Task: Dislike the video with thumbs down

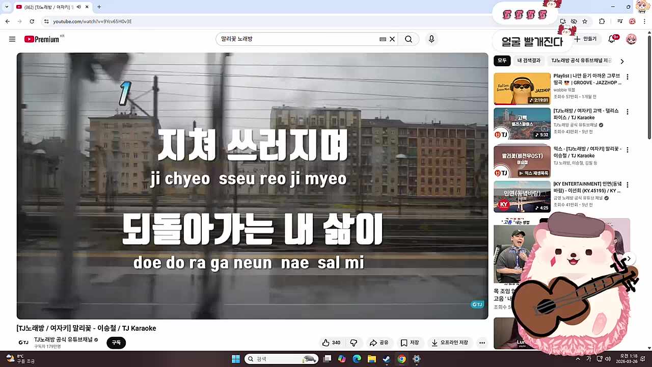Action: coord(354,343)
